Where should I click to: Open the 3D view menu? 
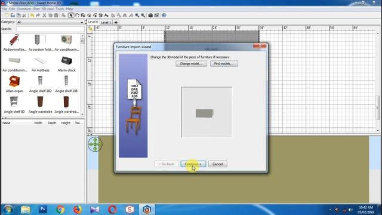click(48, 9)
